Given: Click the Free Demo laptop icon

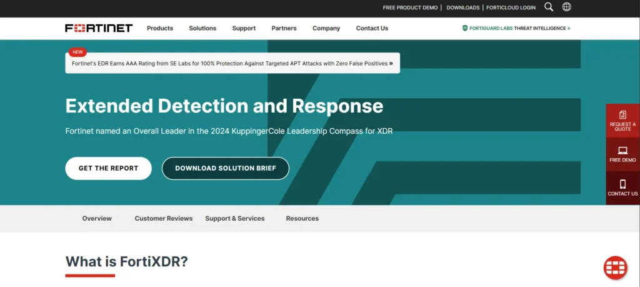Looking at the screenshot, I should click(x=622, y=151).
